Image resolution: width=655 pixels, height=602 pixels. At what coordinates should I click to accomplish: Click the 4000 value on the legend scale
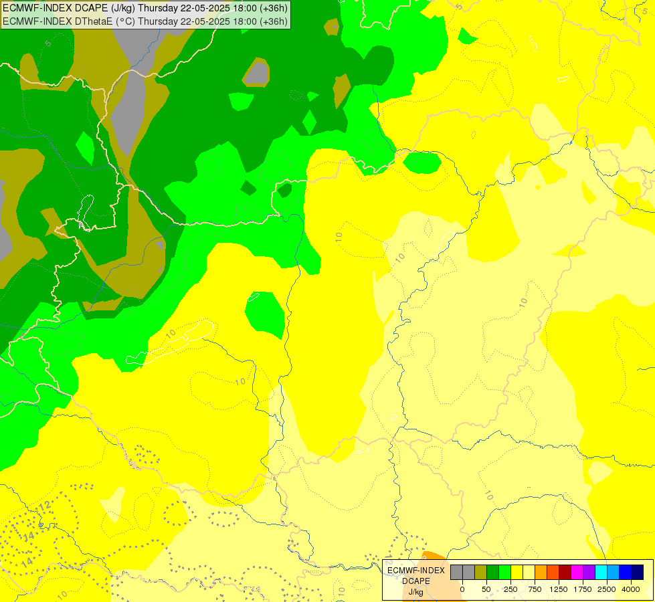[x=631, y=589]
